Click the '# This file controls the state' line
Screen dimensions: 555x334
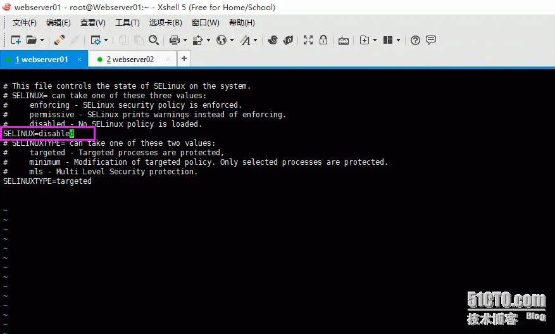(127, 86)
